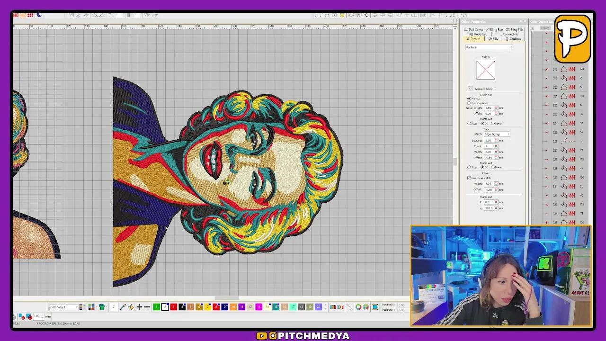This screenshot has height=341, width=606.
Task: Click the object shape icon in row 318
Action: pyautogui.click(x=563, y=69)
